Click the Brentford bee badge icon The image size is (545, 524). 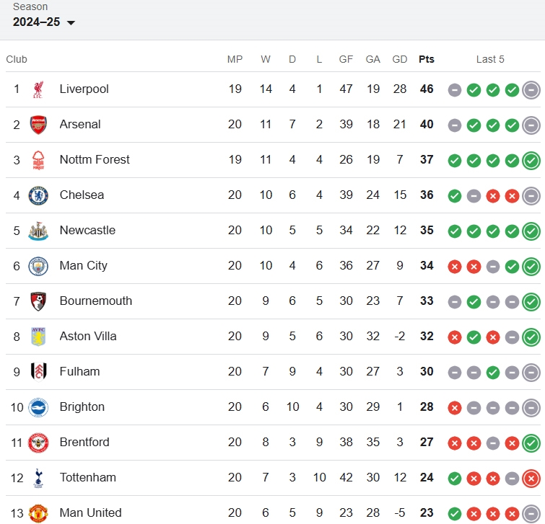pos(38,443)
